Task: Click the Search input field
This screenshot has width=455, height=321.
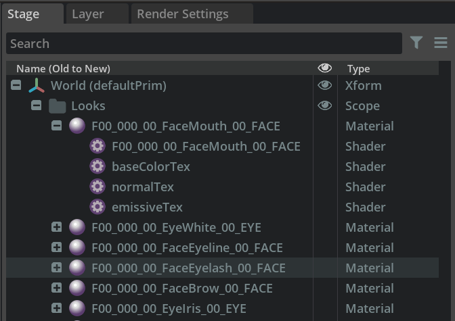Action: coord(203,43)
